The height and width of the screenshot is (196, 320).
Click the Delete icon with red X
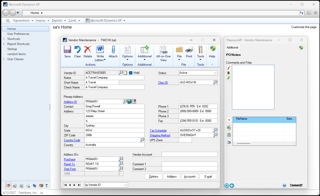pyautogui.click(x=88, y=50)
